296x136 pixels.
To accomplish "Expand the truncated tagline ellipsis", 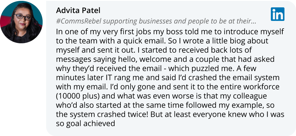I will [253, 21].
